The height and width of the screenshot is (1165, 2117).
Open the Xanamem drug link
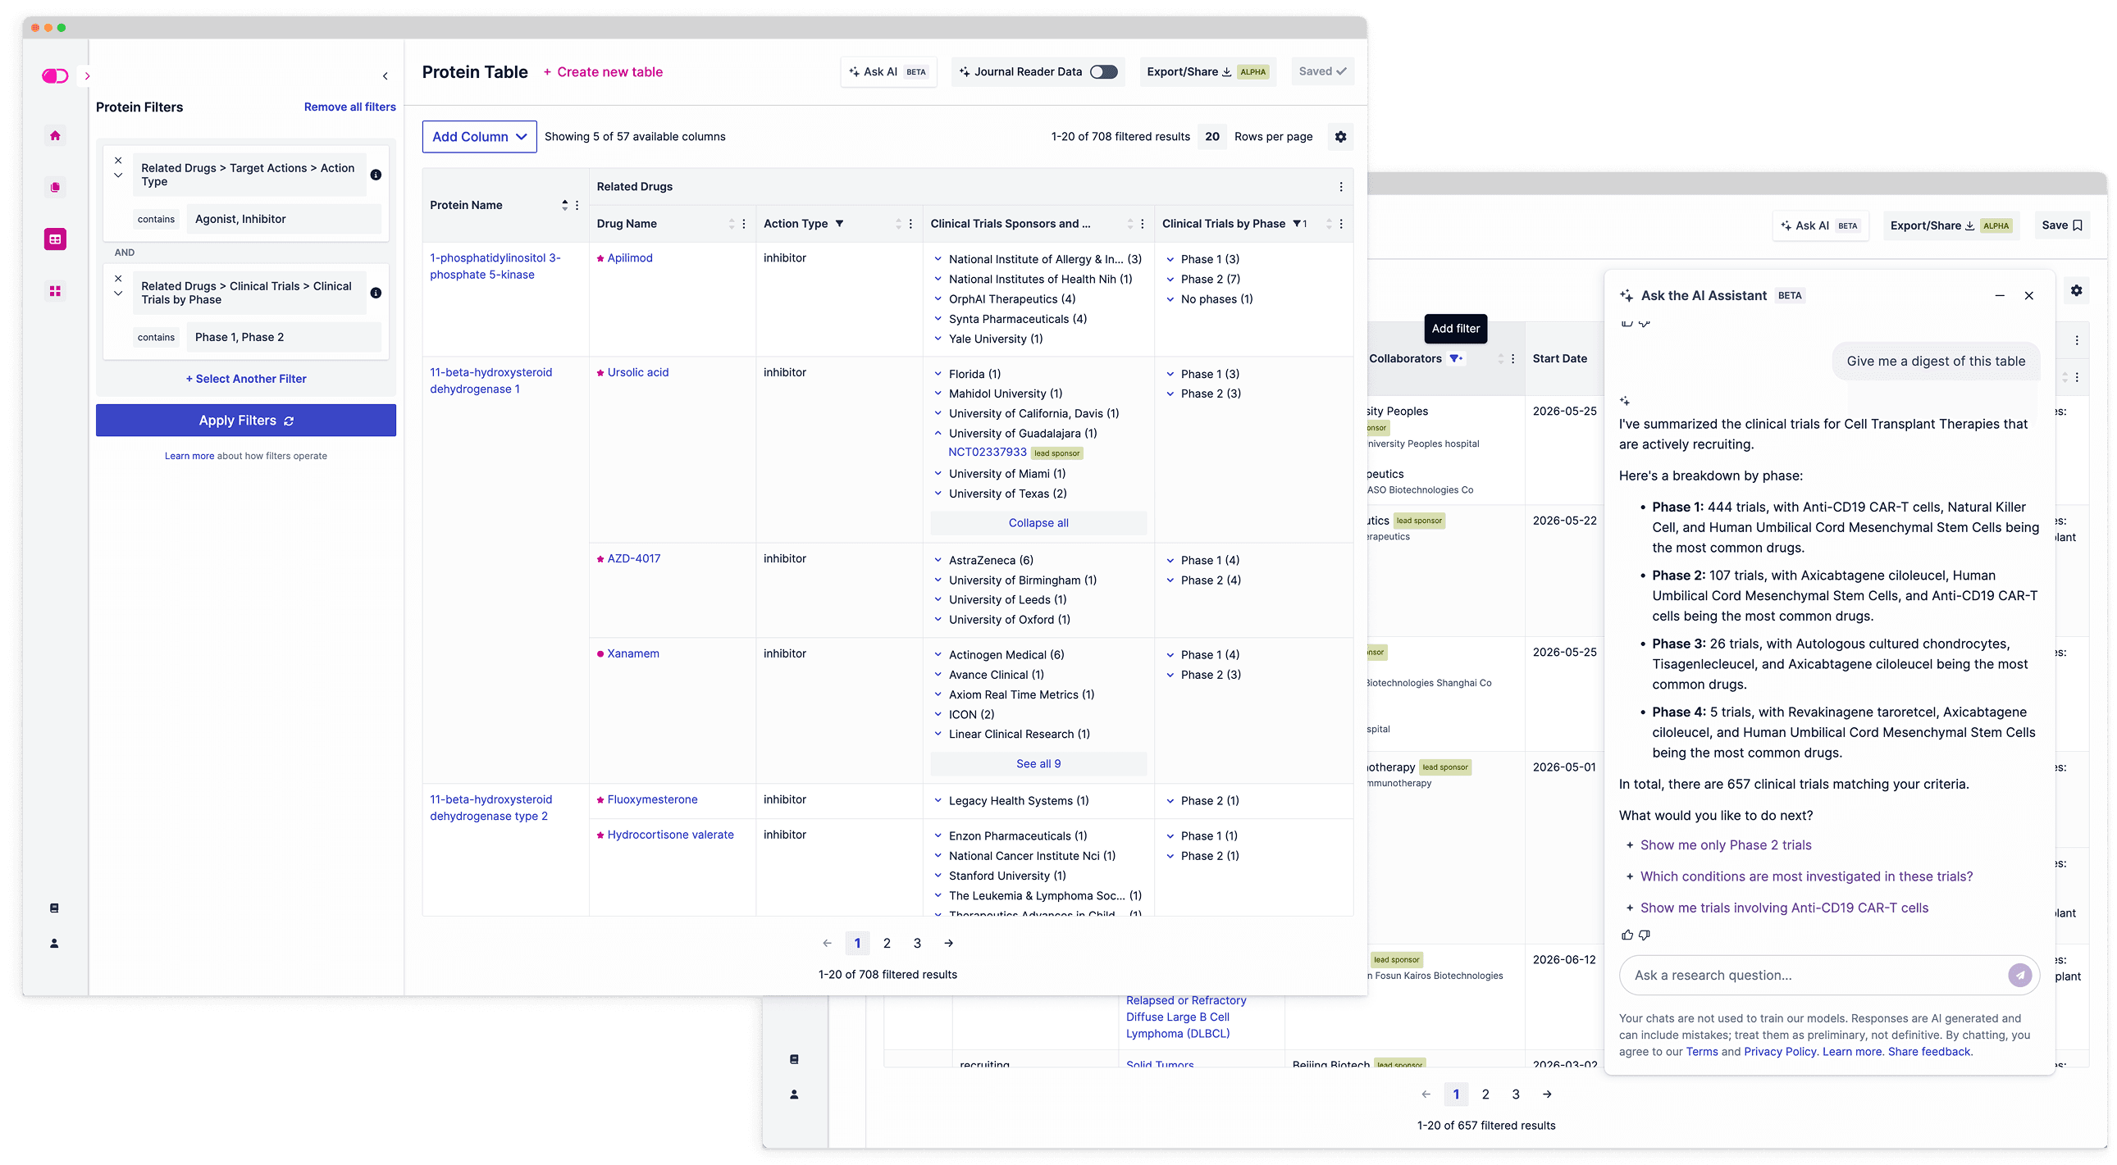632,654
